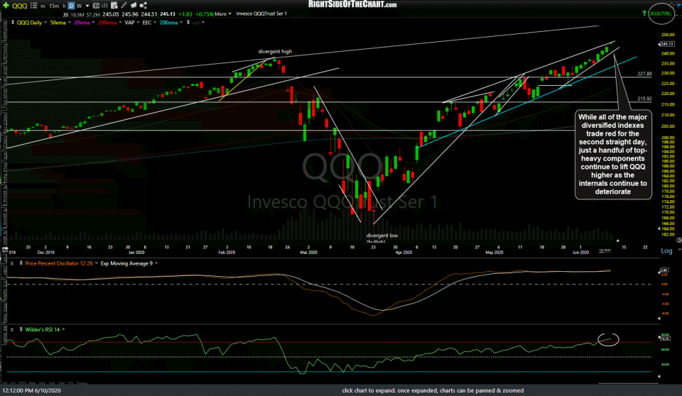Open the 200sma indicator dropdown
This screenshot has height=396, width=682.
(x=181, y=23)
